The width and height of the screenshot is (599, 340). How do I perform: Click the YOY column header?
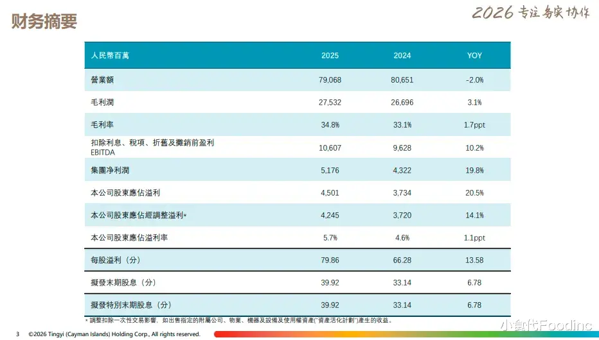[x=474, y=56]
